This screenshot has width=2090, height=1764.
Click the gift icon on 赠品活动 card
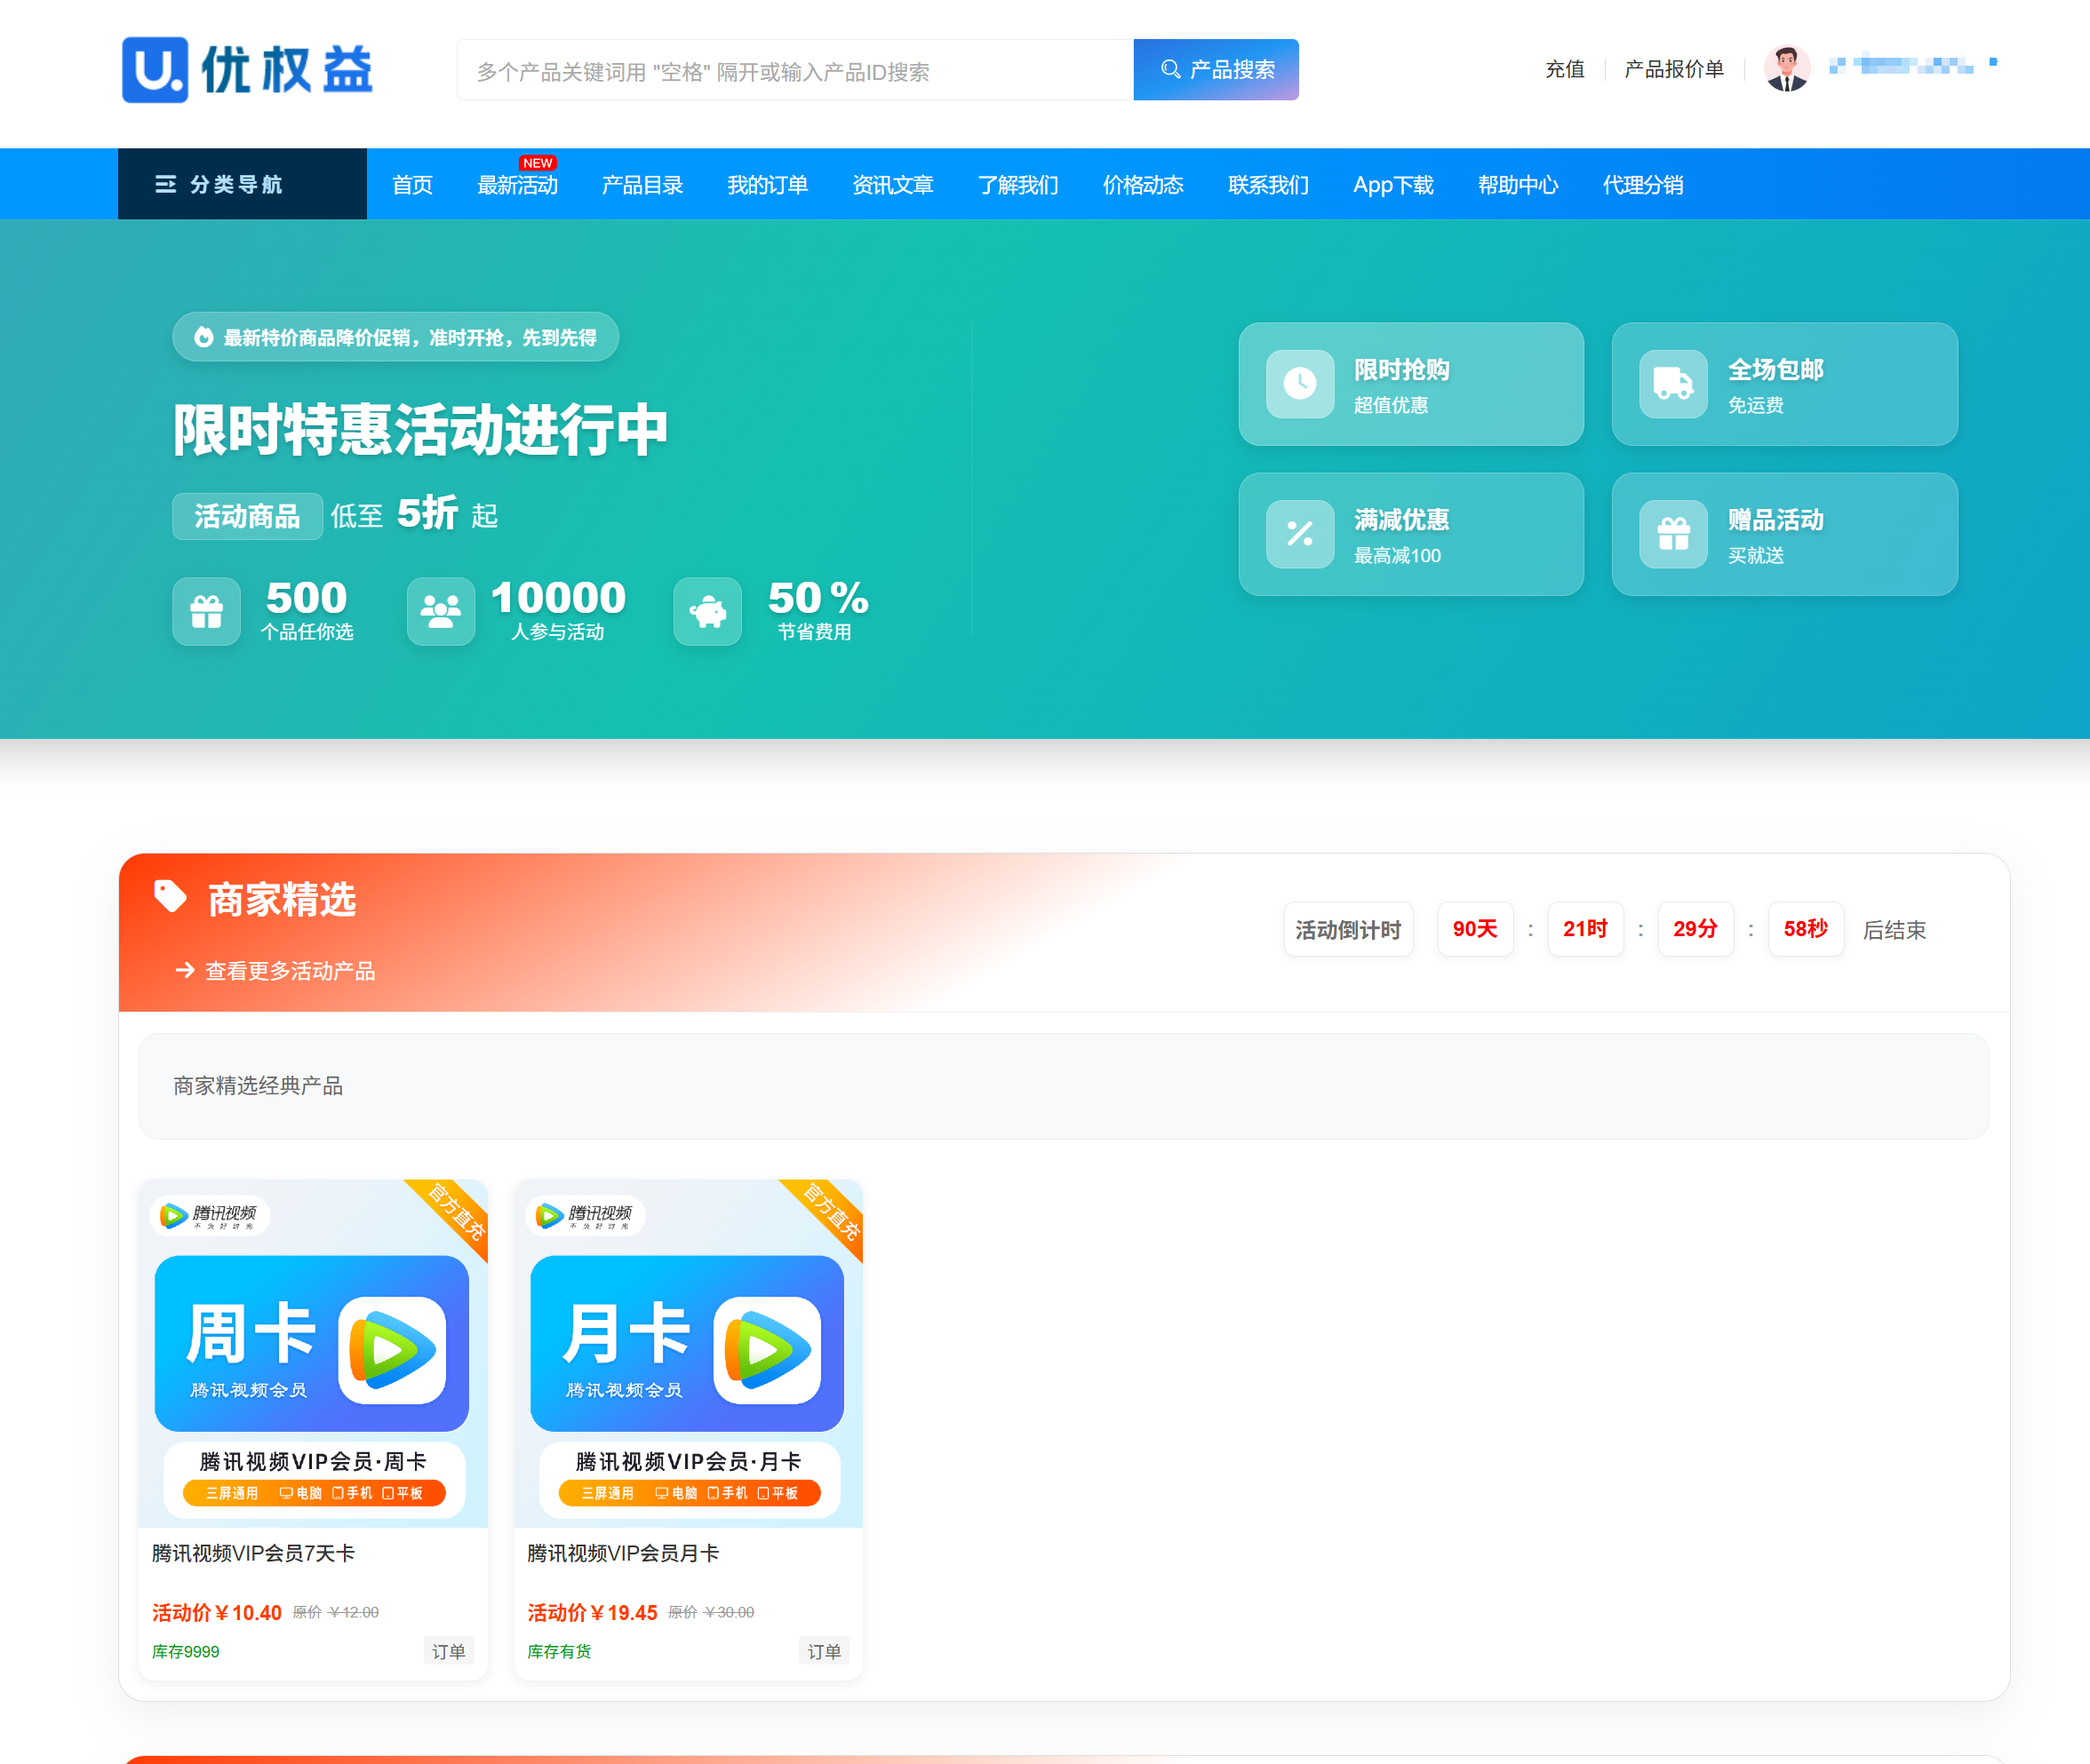point(1673,533)
